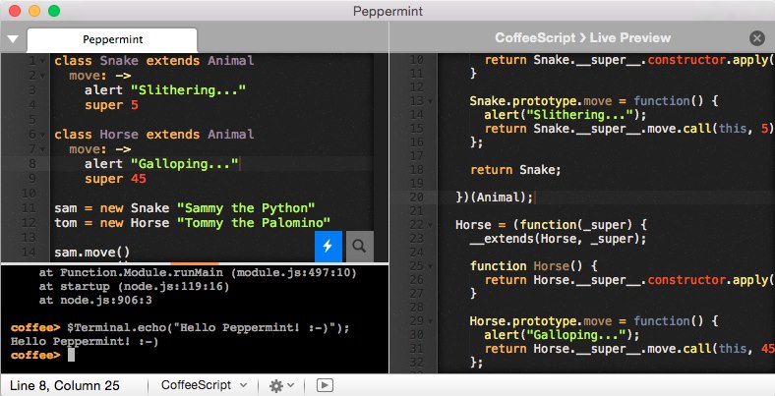Click "at startup (node.js:119:16)" terminal line
The width and height of the screenshot is (775, 396).
point(134,286)
